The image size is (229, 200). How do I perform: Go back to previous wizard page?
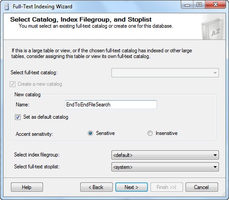[x=97, y=187]
